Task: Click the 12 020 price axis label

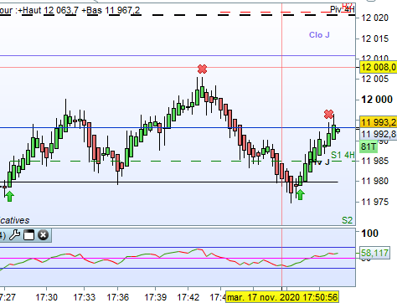Action: pyautogui.click(x=374, y=18)
